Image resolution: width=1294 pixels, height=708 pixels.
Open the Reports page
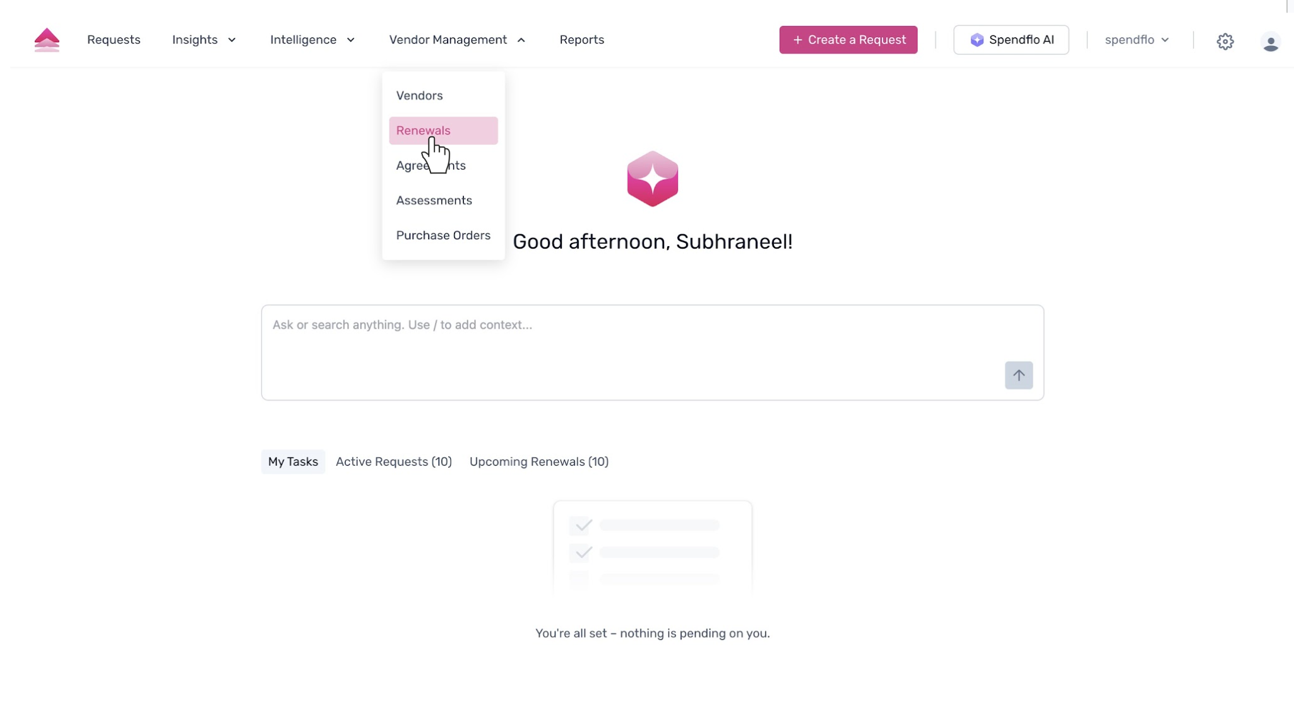click(581, 40)
